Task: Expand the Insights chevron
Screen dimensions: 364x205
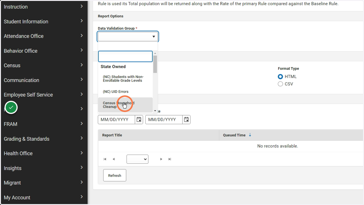Action: point(82,168)
